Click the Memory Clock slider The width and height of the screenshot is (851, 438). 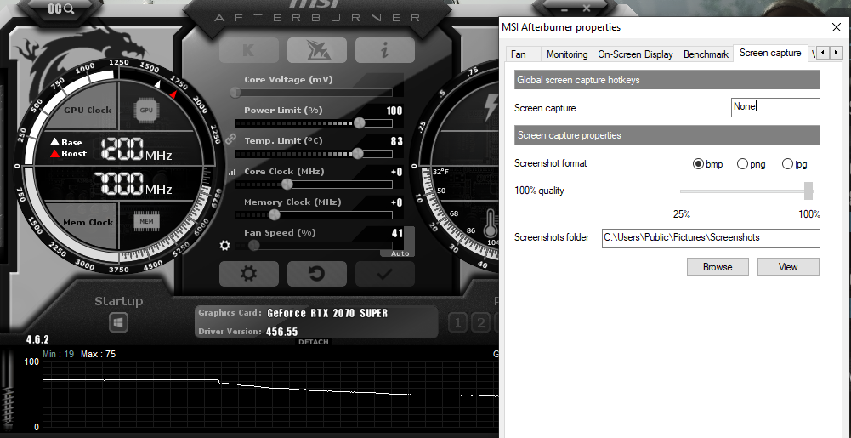(314, 215)
